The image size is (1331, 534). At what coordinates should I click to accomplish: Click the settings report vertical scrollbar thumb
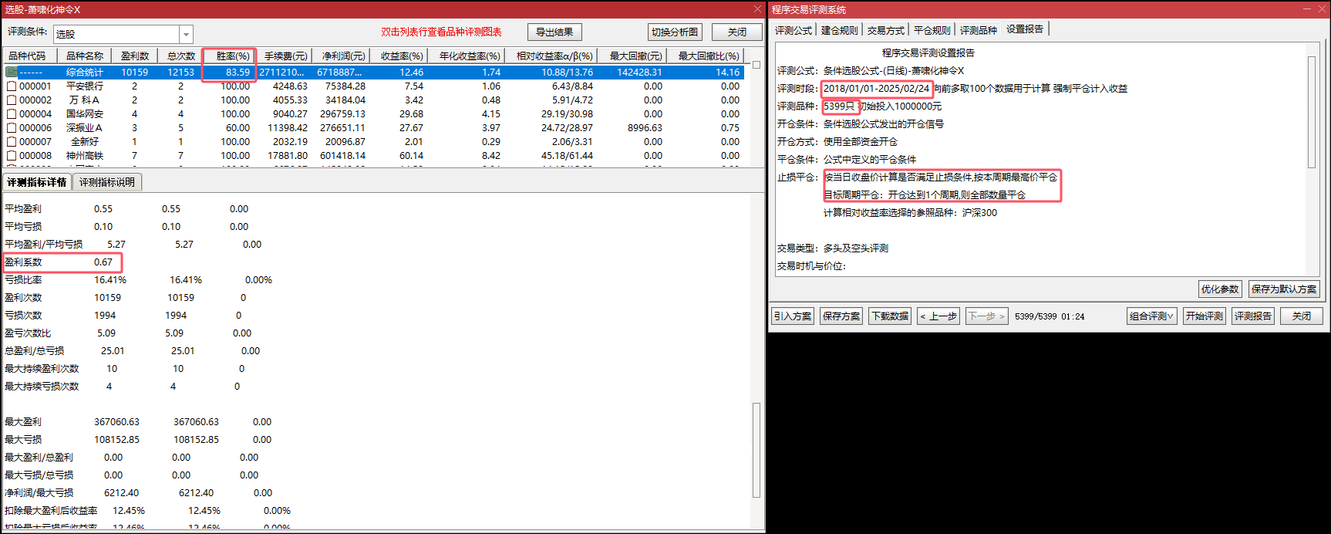tap(1312, 111)
